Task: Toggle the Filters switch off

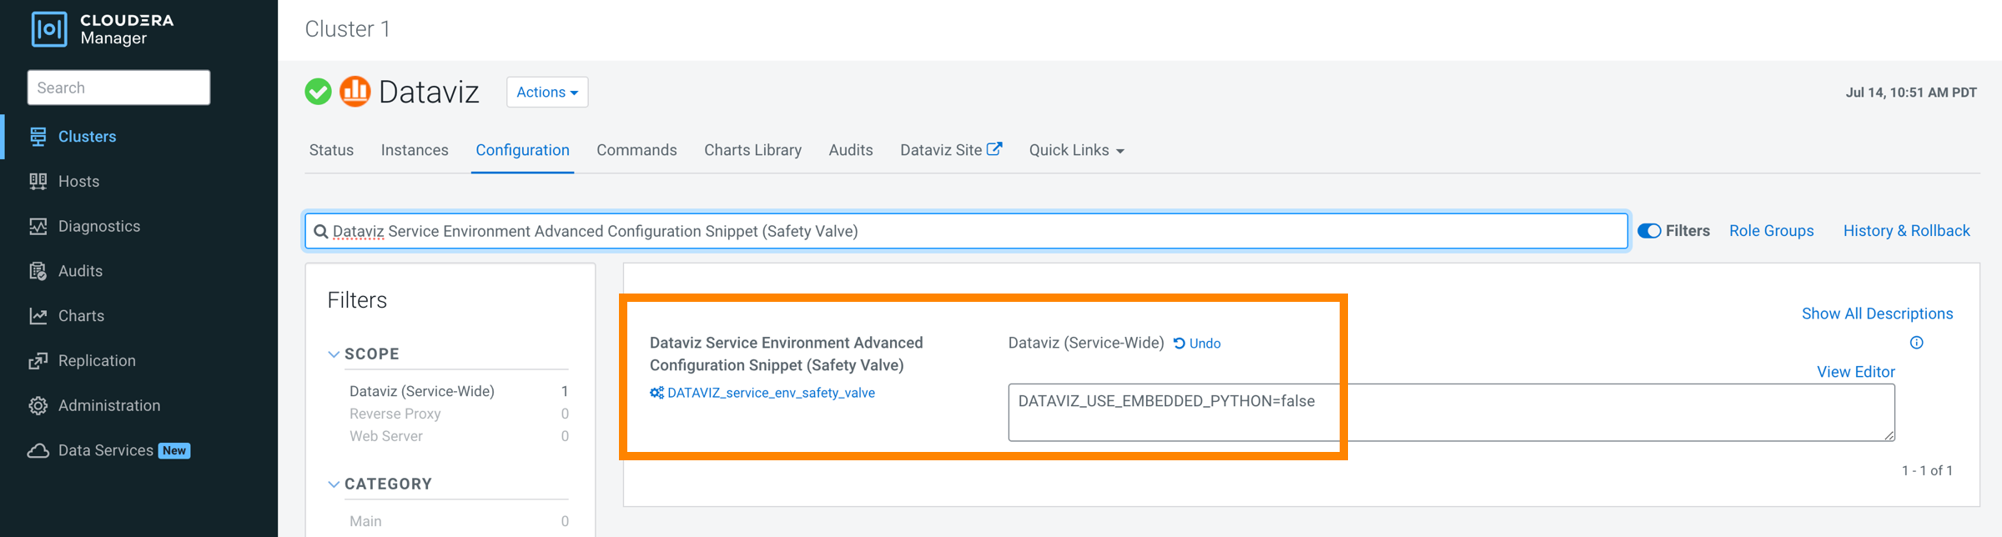Action: (x=1649, y=231)
